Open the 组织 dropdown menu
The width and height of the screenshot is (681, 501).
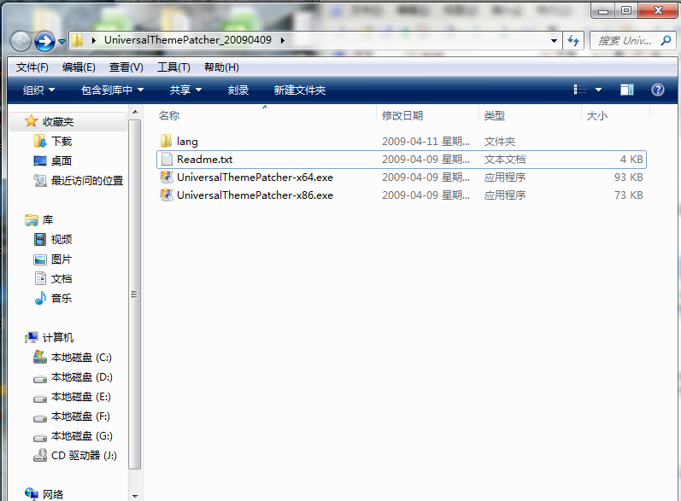38,90
